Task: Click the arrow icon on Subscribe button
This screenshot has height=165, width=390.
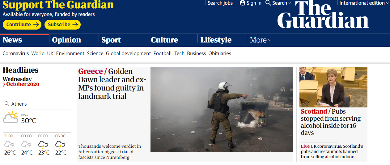Action: coord(75,25)
